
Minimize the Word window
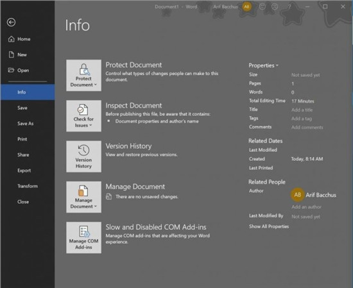tap(307, 7)
